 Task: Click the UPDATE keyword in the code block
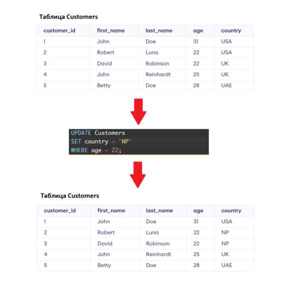pyautogui.click(x=81, y=133)
